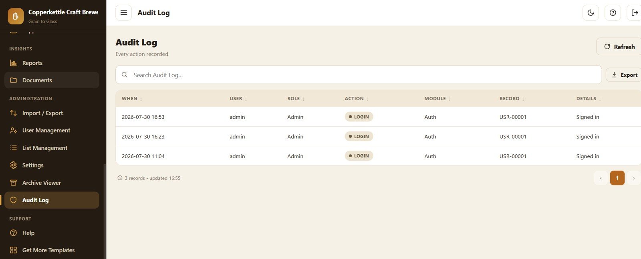Click LOGIN badge in 16:23 row
641x259 pixels.
tap(359, 136)
